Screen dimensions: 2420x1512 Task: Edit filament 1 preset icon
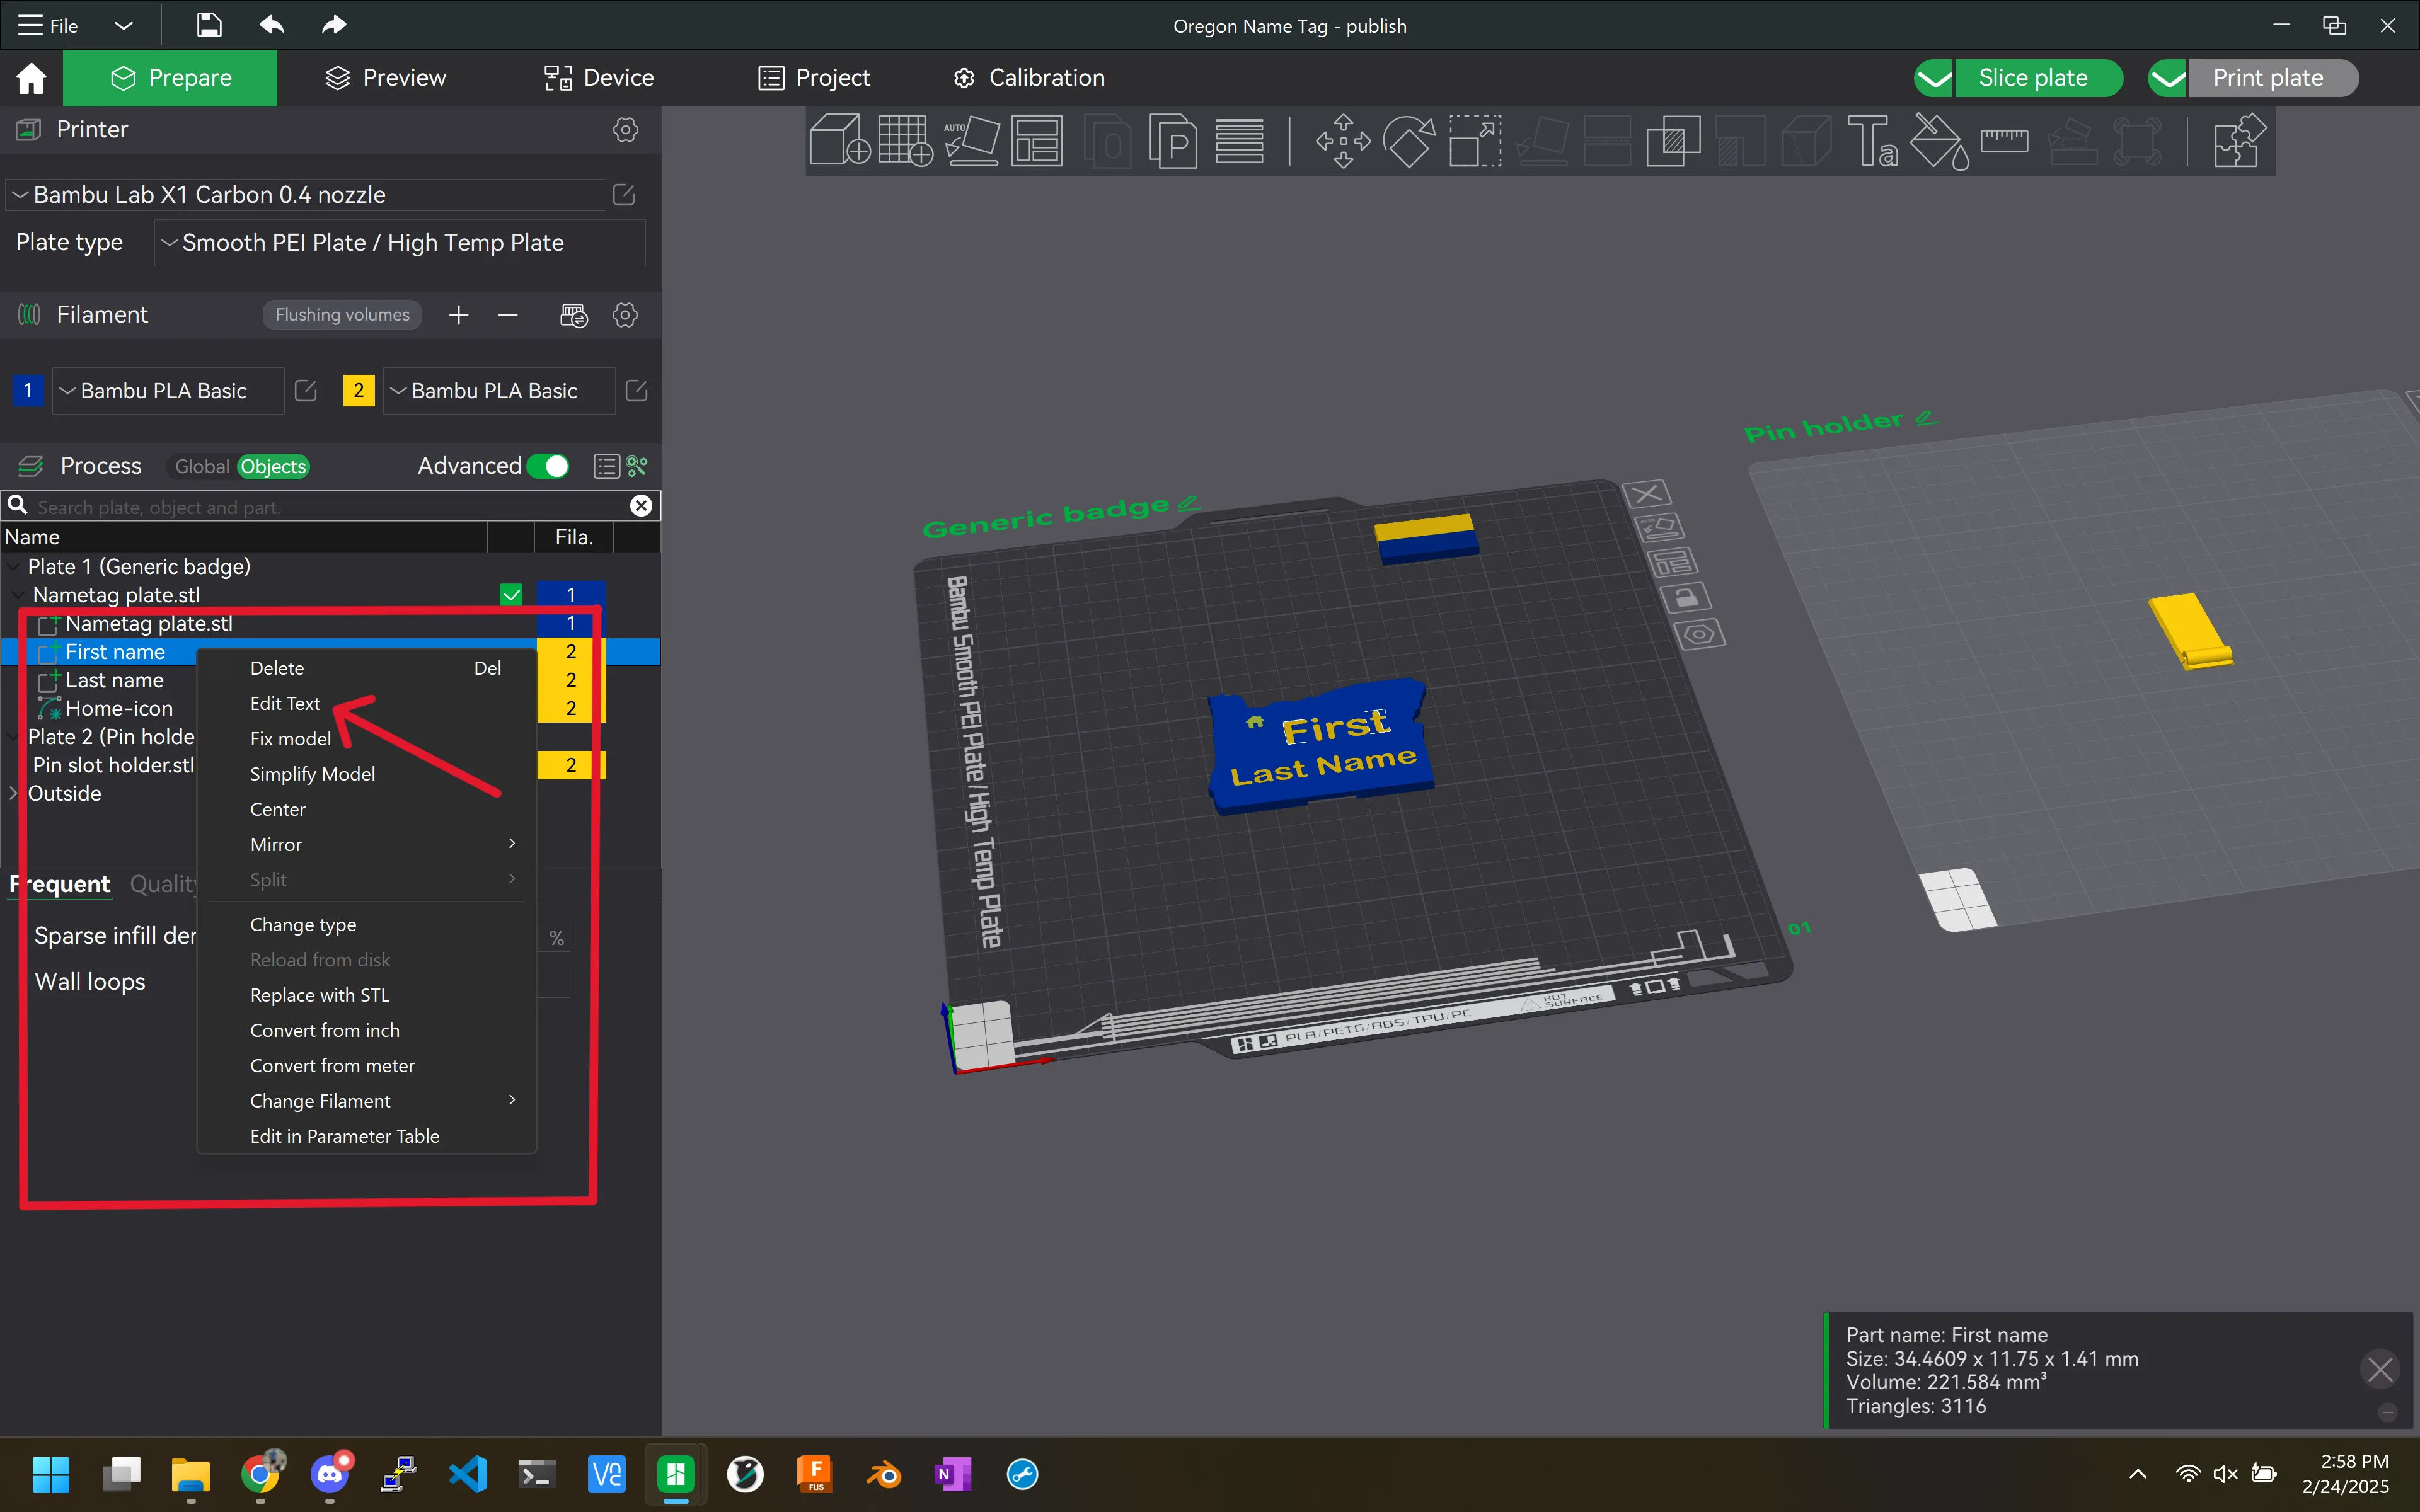[306, 391]
